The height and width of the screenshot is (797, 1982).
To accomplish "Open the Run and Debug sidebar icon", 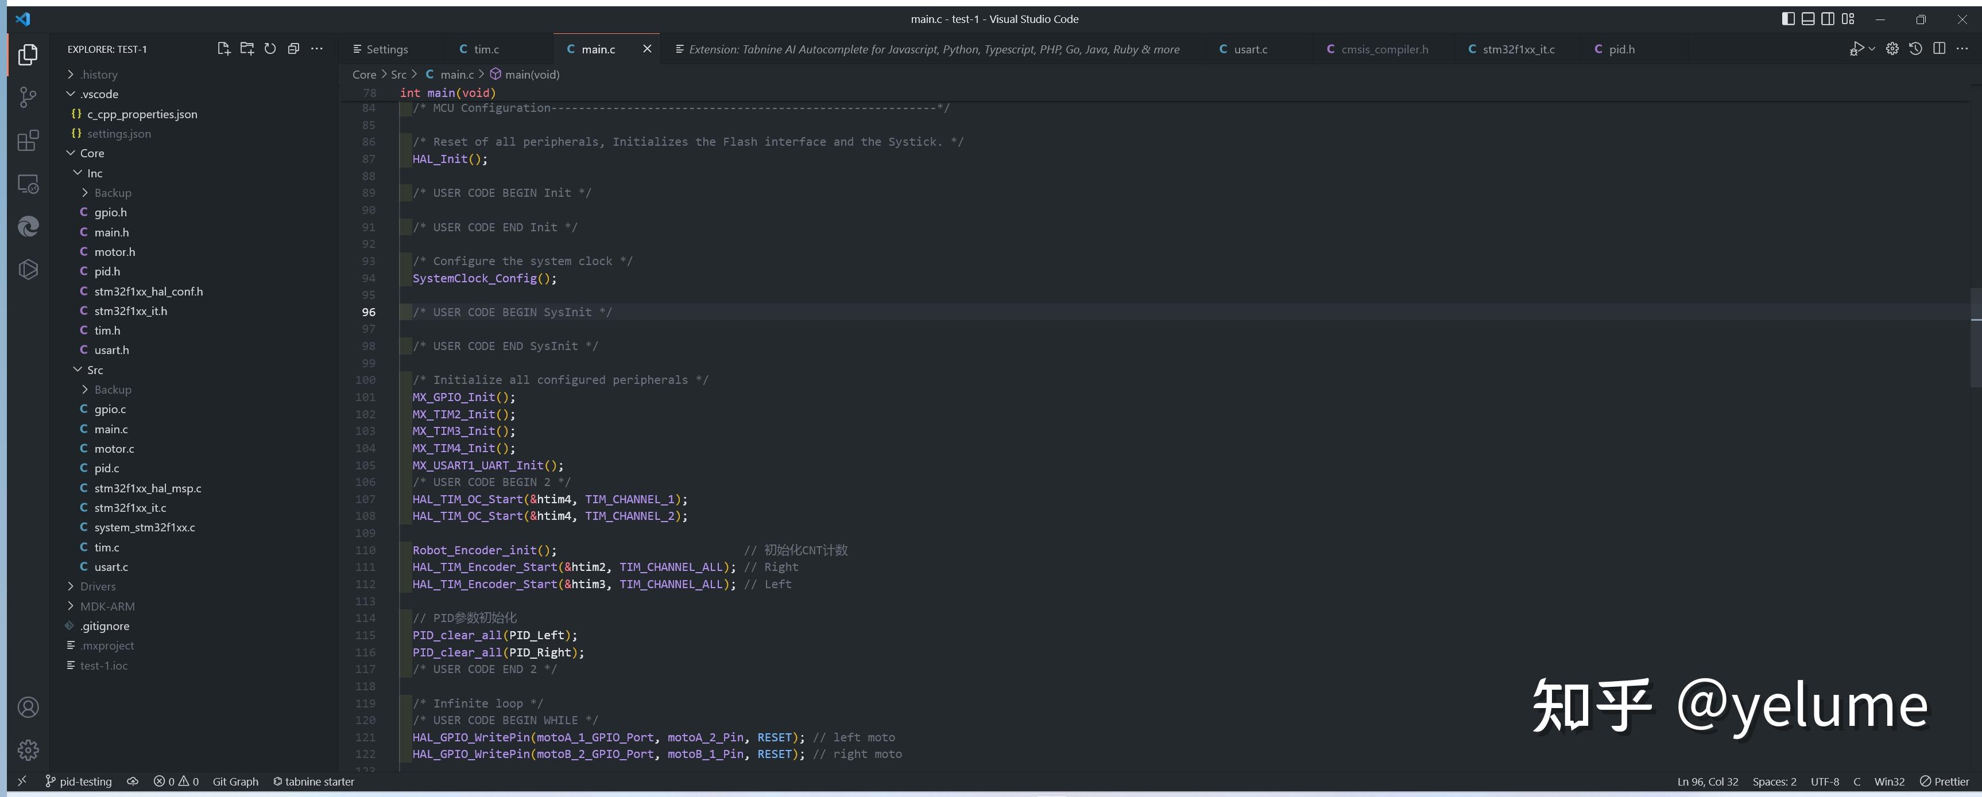I will point(28,184).
